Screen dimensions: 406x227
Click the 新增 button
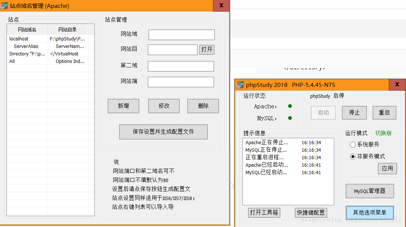(123, 106)
